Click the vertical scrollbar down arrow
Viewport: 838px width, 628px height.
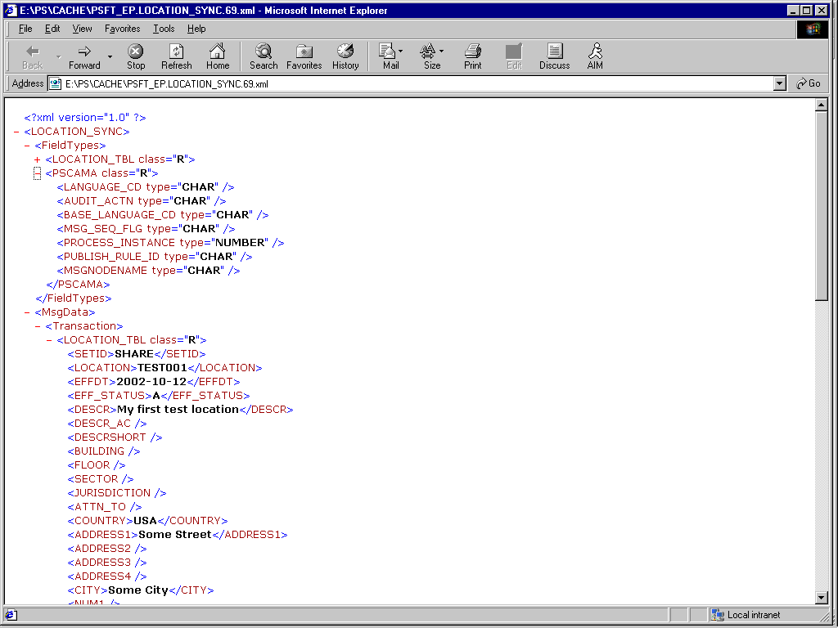(822, 596)
